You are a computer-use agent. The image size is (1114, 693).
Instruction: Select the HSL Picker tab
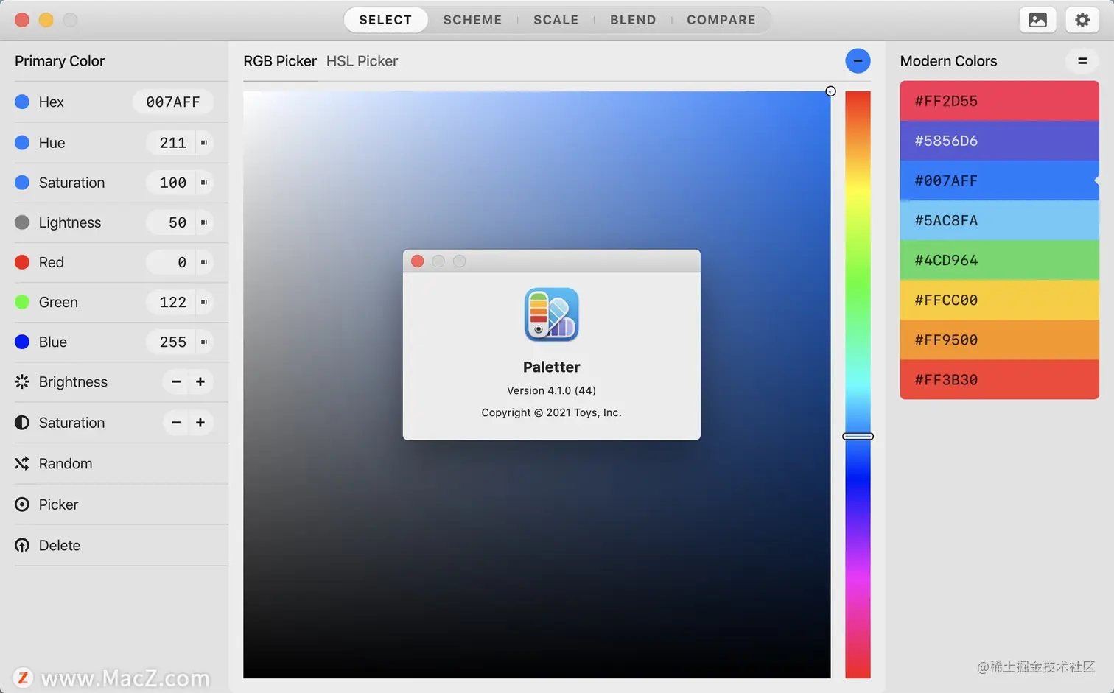click(362, 61)
